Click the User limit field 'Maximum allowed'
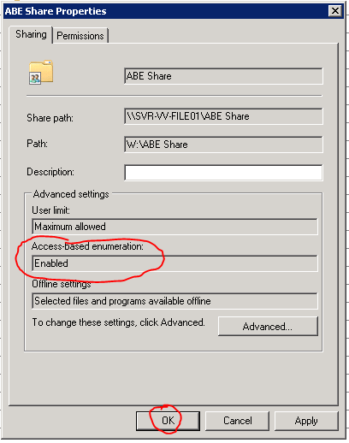 tap(174, 227)
